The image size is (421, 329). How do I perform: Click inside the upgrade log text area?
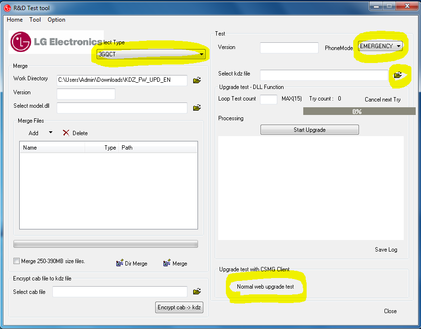pyautogui.click(x=310, y=188)
